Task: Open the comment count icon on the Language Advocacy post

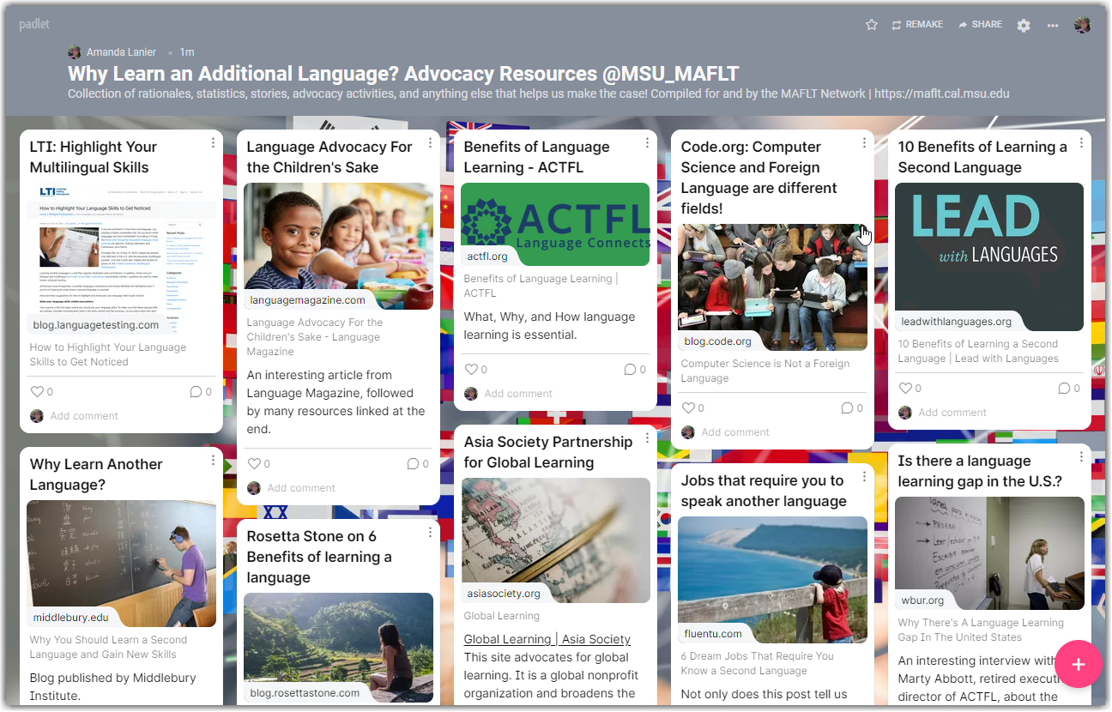Action: pyautogui.click(x=413, y=464)
